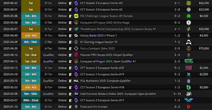Click the ESL Challenger League tournament icon
The width and height of the screenshot is (212, 110).
click(76, 16)
